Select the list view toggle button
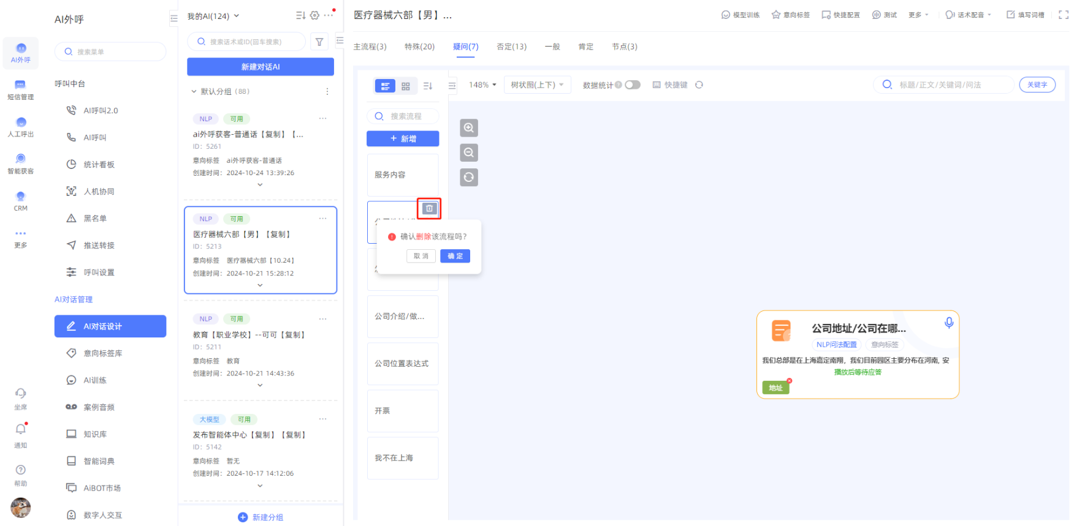Image resolution: width=1074 pixels, height=526 pixels. click(385, 86)
